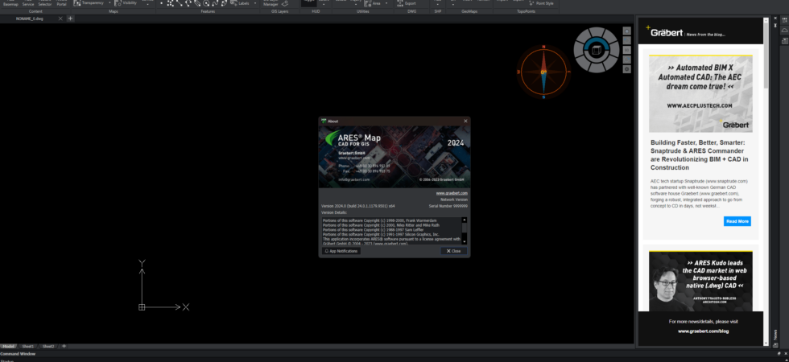Select the NONAME_0.dwg document tab
This screenshot has height=362, width=789.
click(x=30, y=19)
